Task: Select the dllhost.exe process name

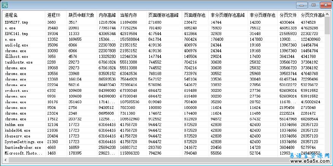Action: (16, 57)
